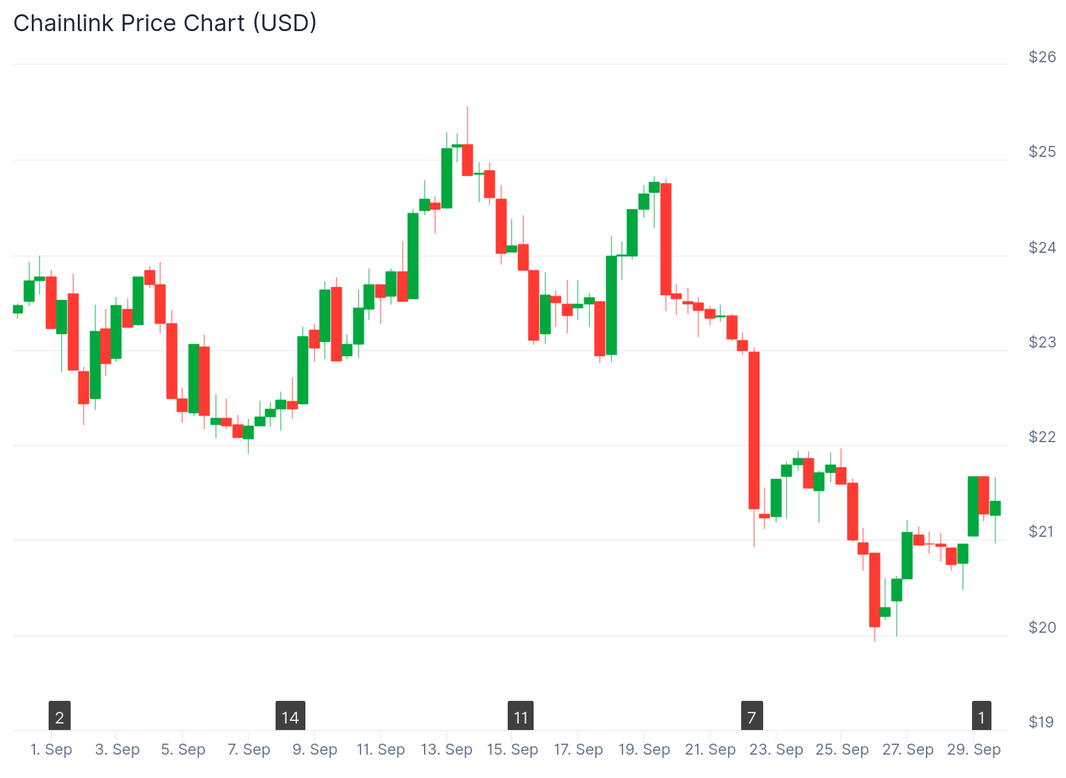Click the $26 price axis label
Viewport: 1066px width, 778px height.
(x=1042, y=57)
